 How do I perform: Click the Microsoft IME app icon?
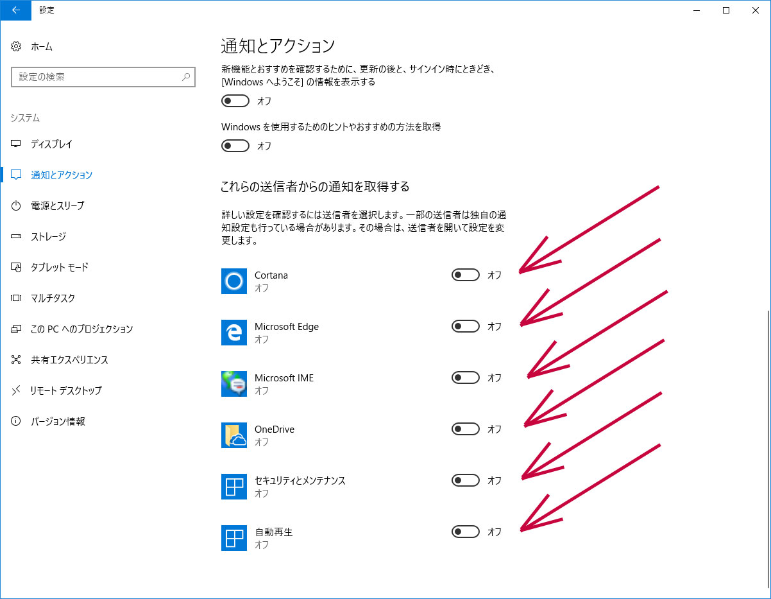pyautogui.click(x=234, y=384)
